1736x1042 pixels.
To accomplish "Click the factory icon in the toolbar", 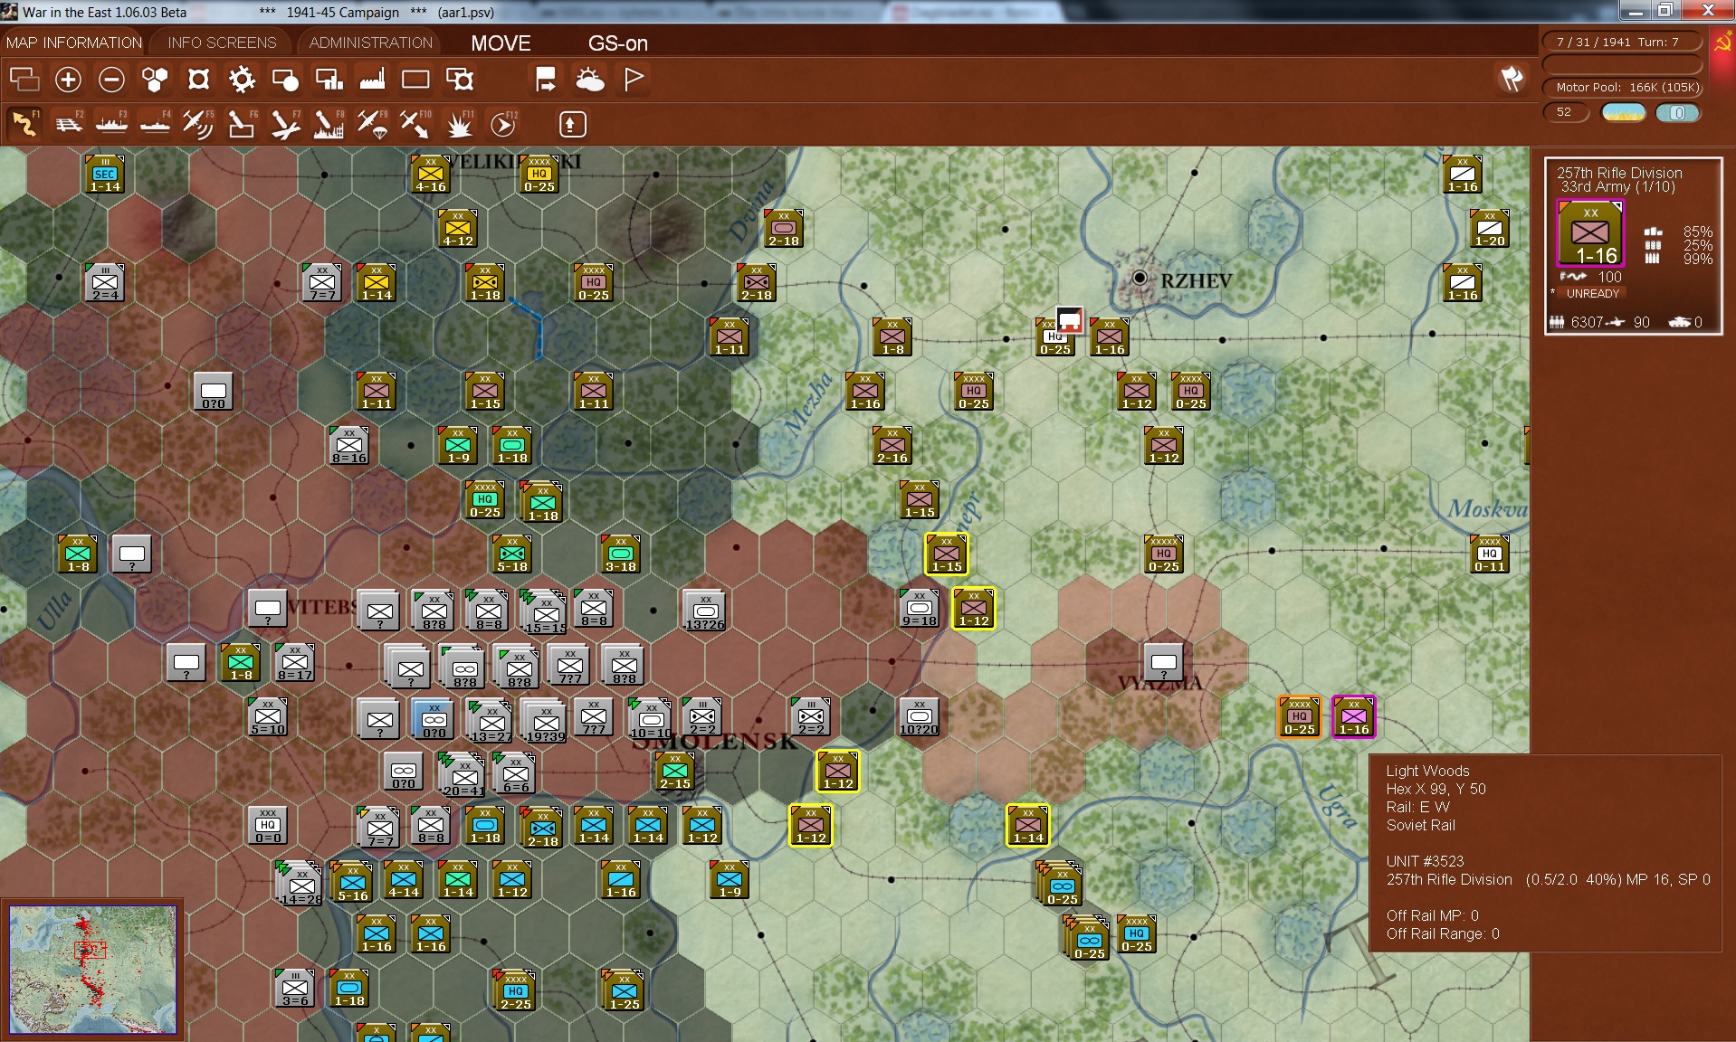I will click(372, 80).
